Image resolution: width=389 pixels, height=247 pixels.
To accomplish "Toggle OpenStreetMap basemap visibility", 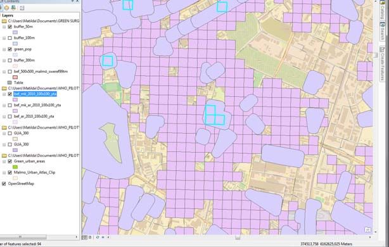I will click(x=4, y=184).
